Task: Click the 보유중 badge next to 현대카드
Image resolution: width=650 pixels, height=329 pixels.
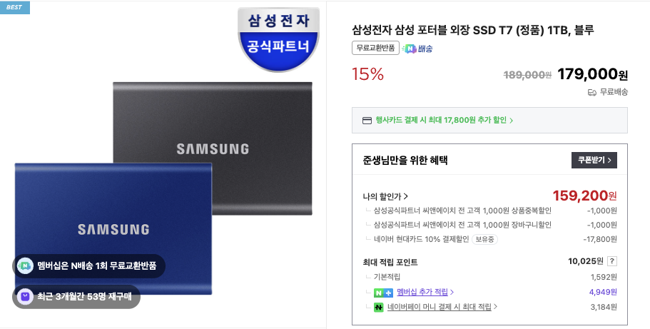Action: tap(484, 239)
